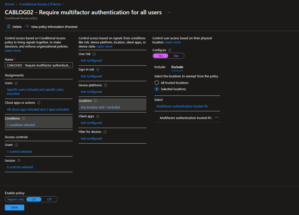The width and height of the screenshot is (299, 215).
Task: Open the ellipsis menu for Multifactor authentication trusted IPs
Action: coord(217,117)
